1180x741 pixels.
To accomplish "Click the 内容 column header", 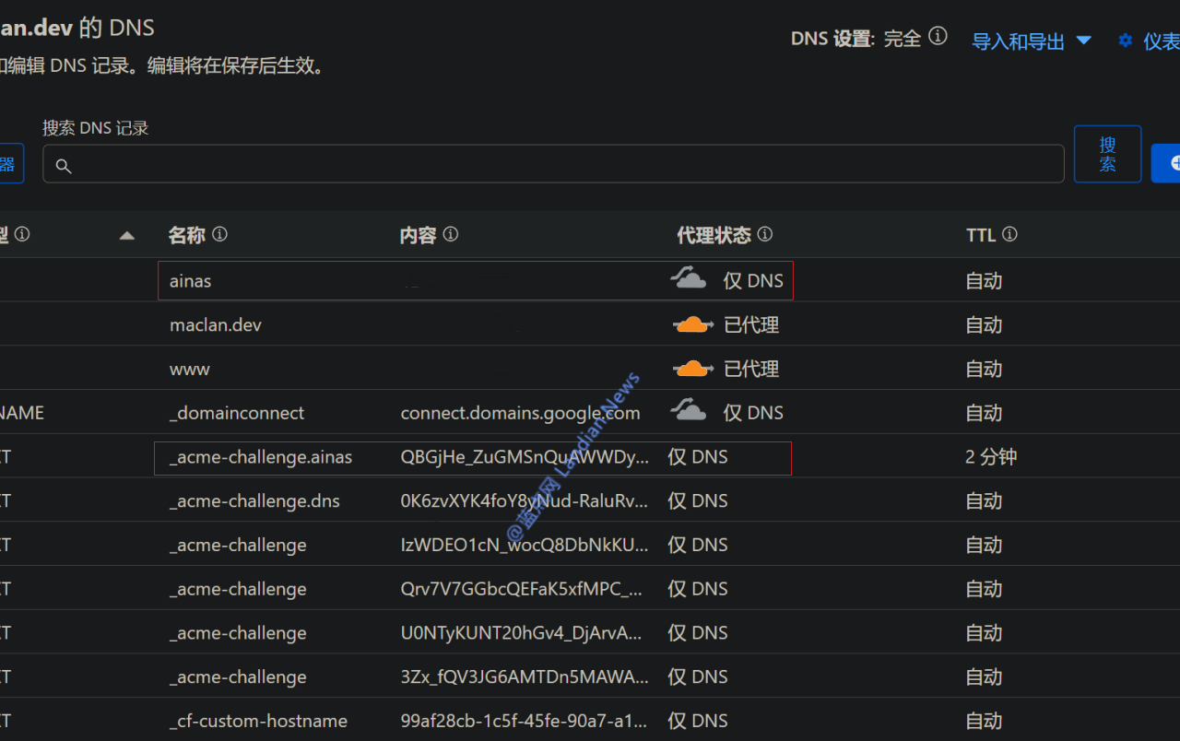I will 418,235.
